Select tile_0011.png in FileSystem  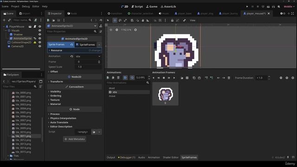click(x=23, y=136)
